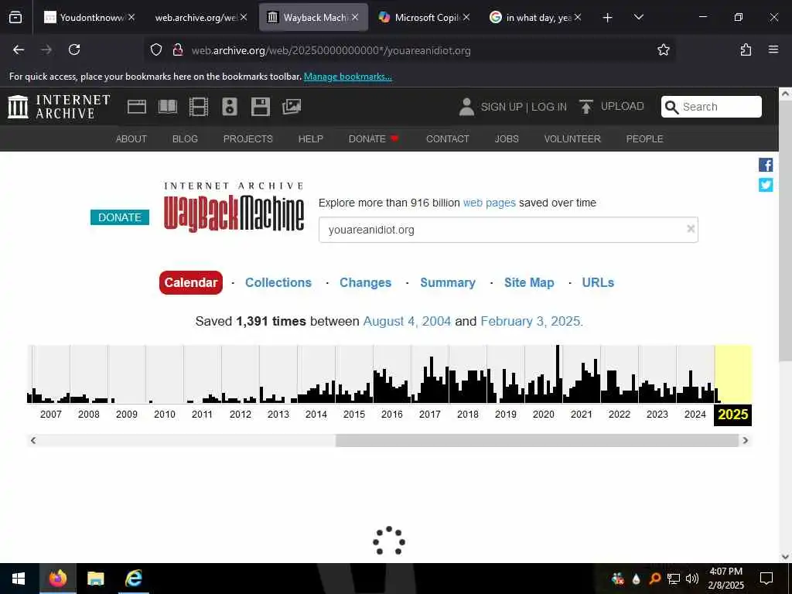The width and height of the screenshot is (792, 594).
Task: Open the DONATE menu item with heart
Action: (x=374, y=139)
